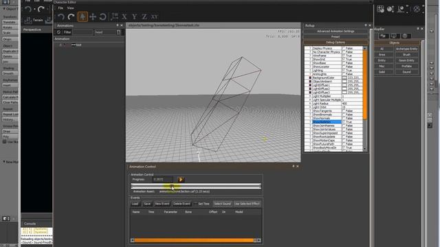Expand the Preset rollup

tap(335, 36)
